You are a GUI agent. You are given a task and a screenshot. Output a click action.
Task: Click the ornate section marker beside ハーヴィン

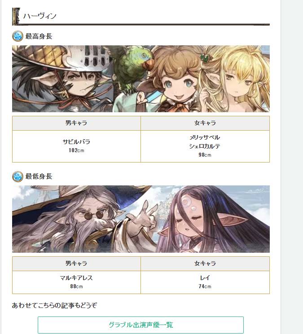[16, 17]
